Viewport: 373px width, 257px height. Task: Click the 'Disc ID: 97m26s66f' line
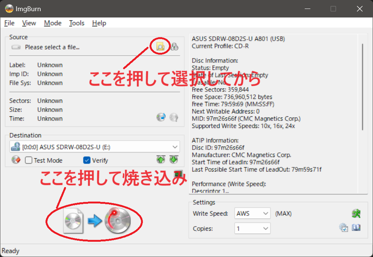[218, 148]
